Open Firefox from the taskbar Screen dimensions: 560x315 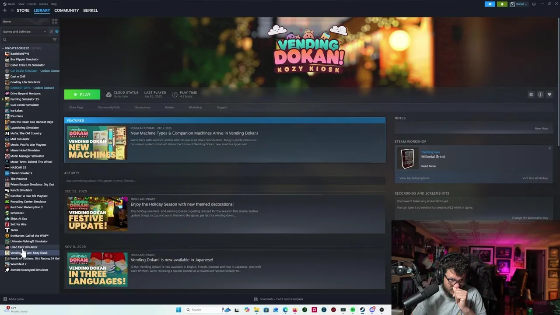295,310
